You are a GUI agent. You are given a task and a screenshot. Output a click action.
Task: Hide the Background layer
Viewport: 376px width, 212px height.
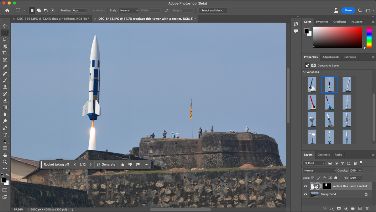point(305,194)
